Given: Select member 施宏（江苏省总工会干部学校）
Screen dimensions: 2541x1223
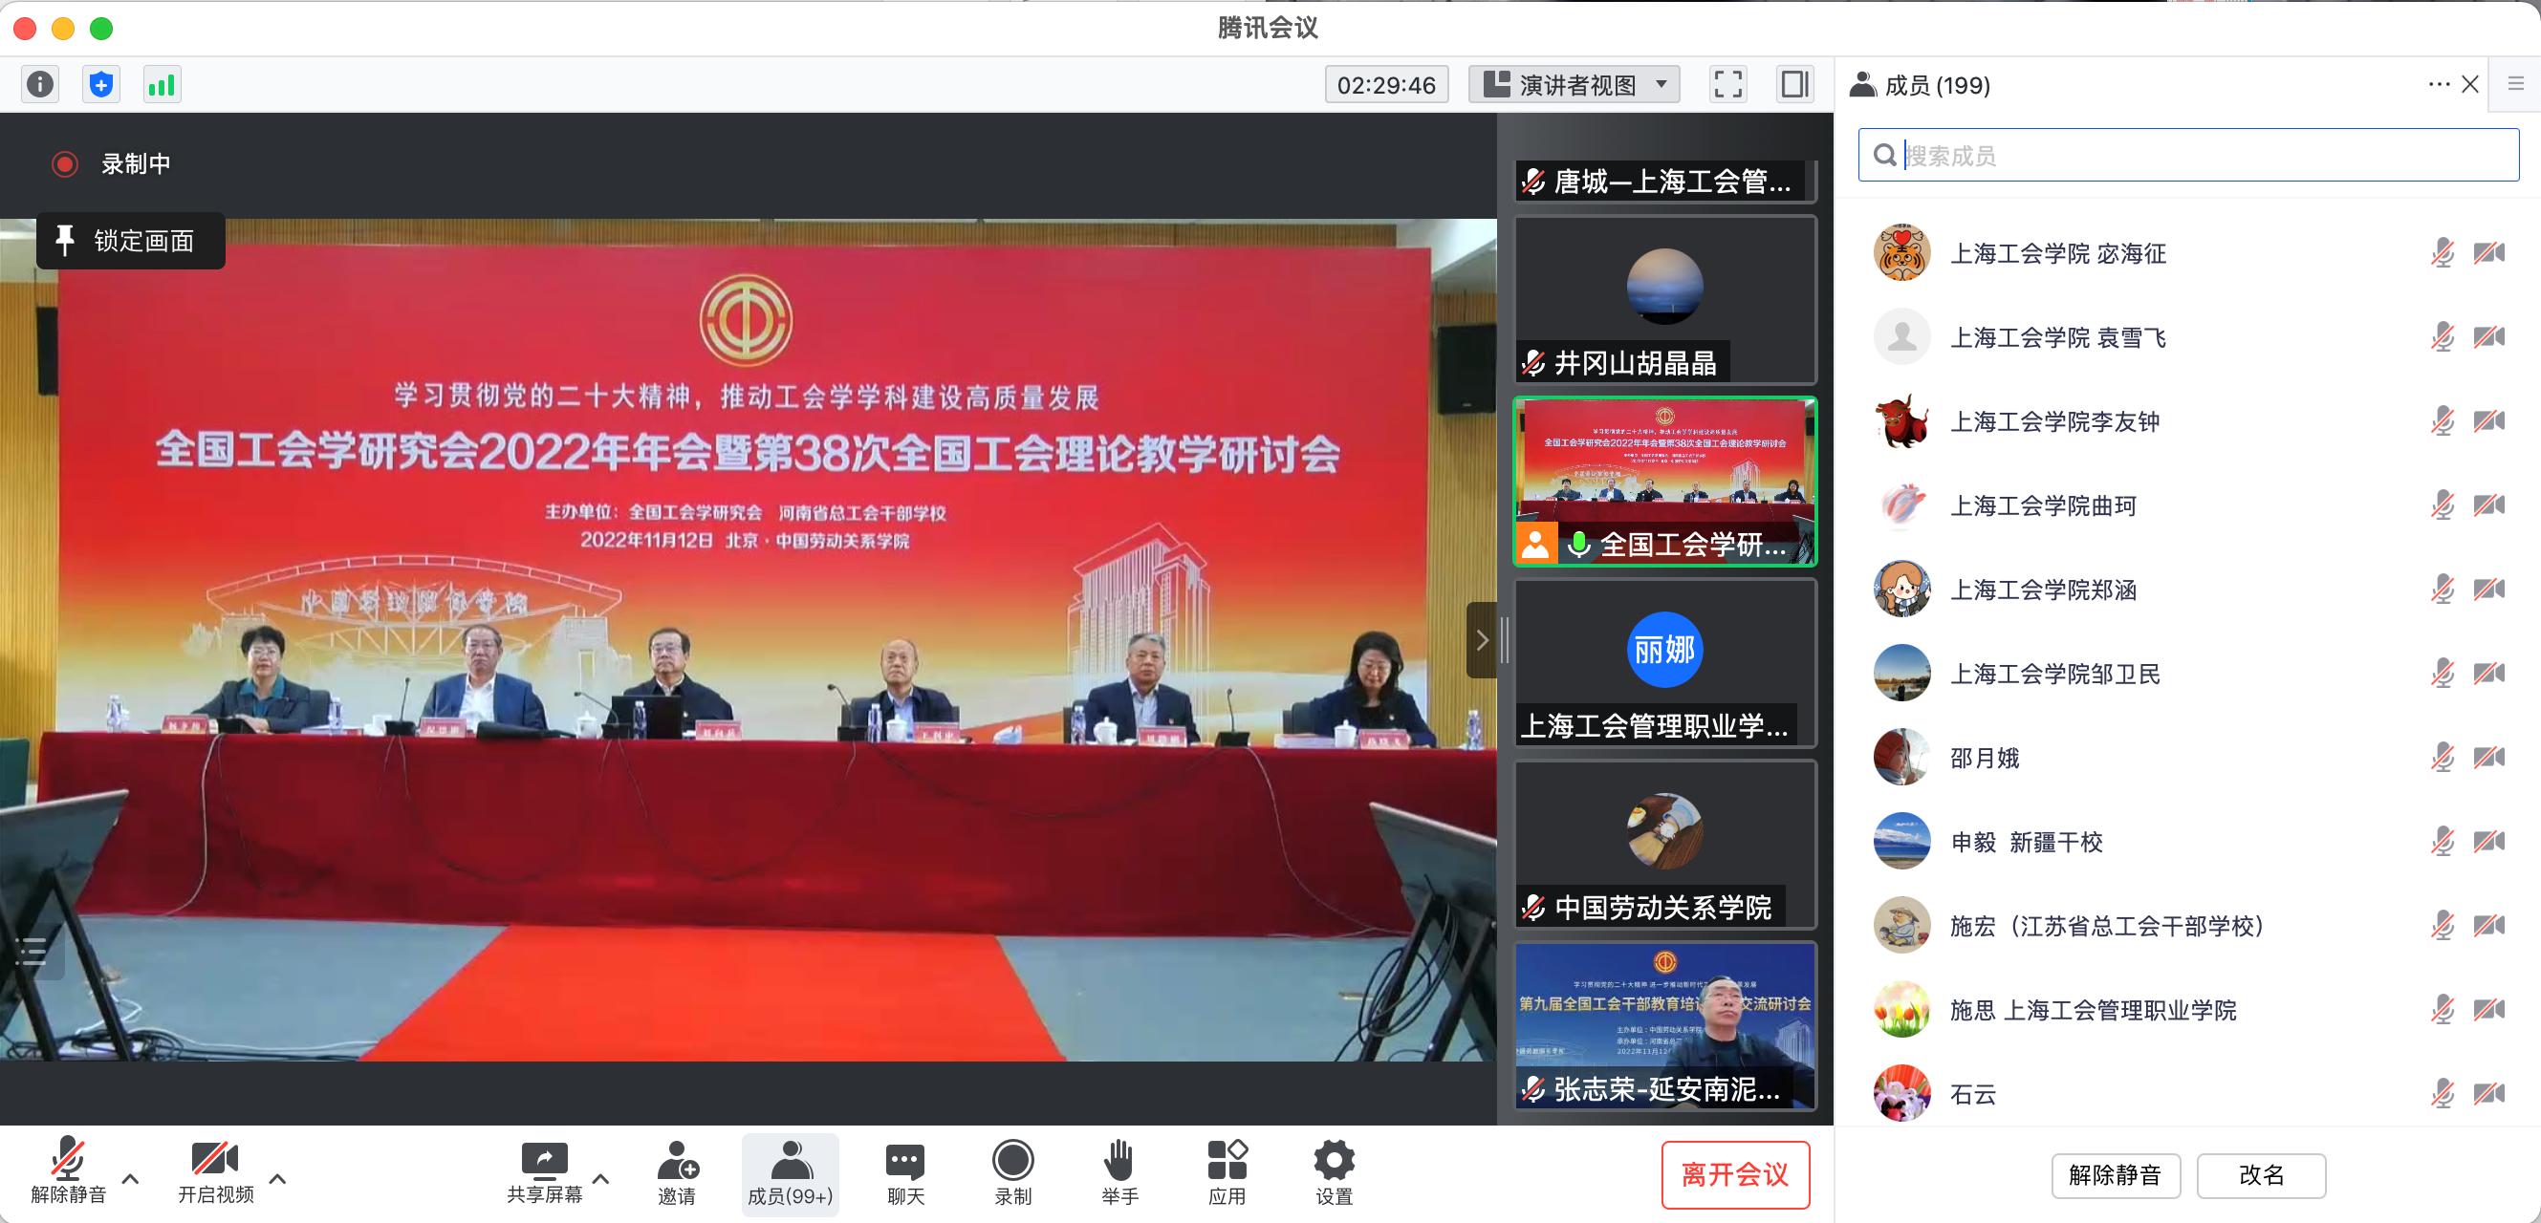Looking at the screenshot, I should coord(2188,927).
